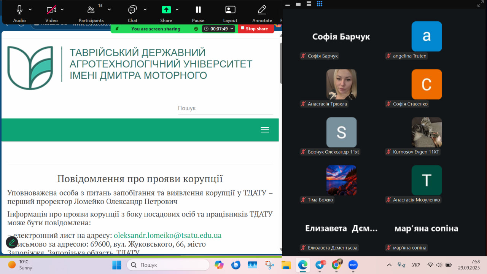Click the taskbar Пошук search box
The height and width of the screenshot is (274, 487).
(168, 265)
